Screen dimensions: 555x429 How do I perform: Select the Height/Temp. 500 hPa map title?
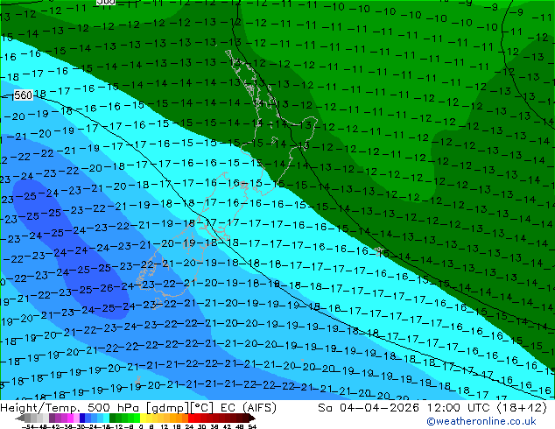point(70,408)
